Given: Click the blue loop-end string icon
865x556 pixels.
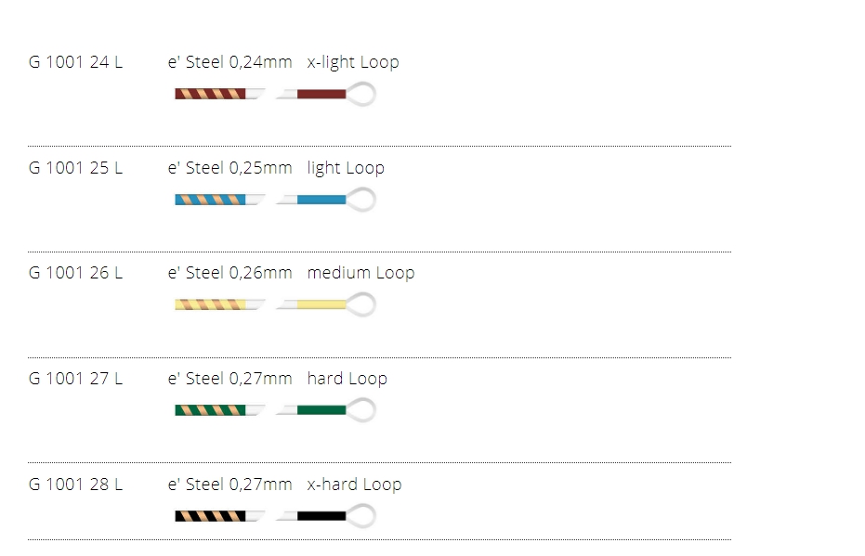Looking at the screenshot, I should coord(327,200).
